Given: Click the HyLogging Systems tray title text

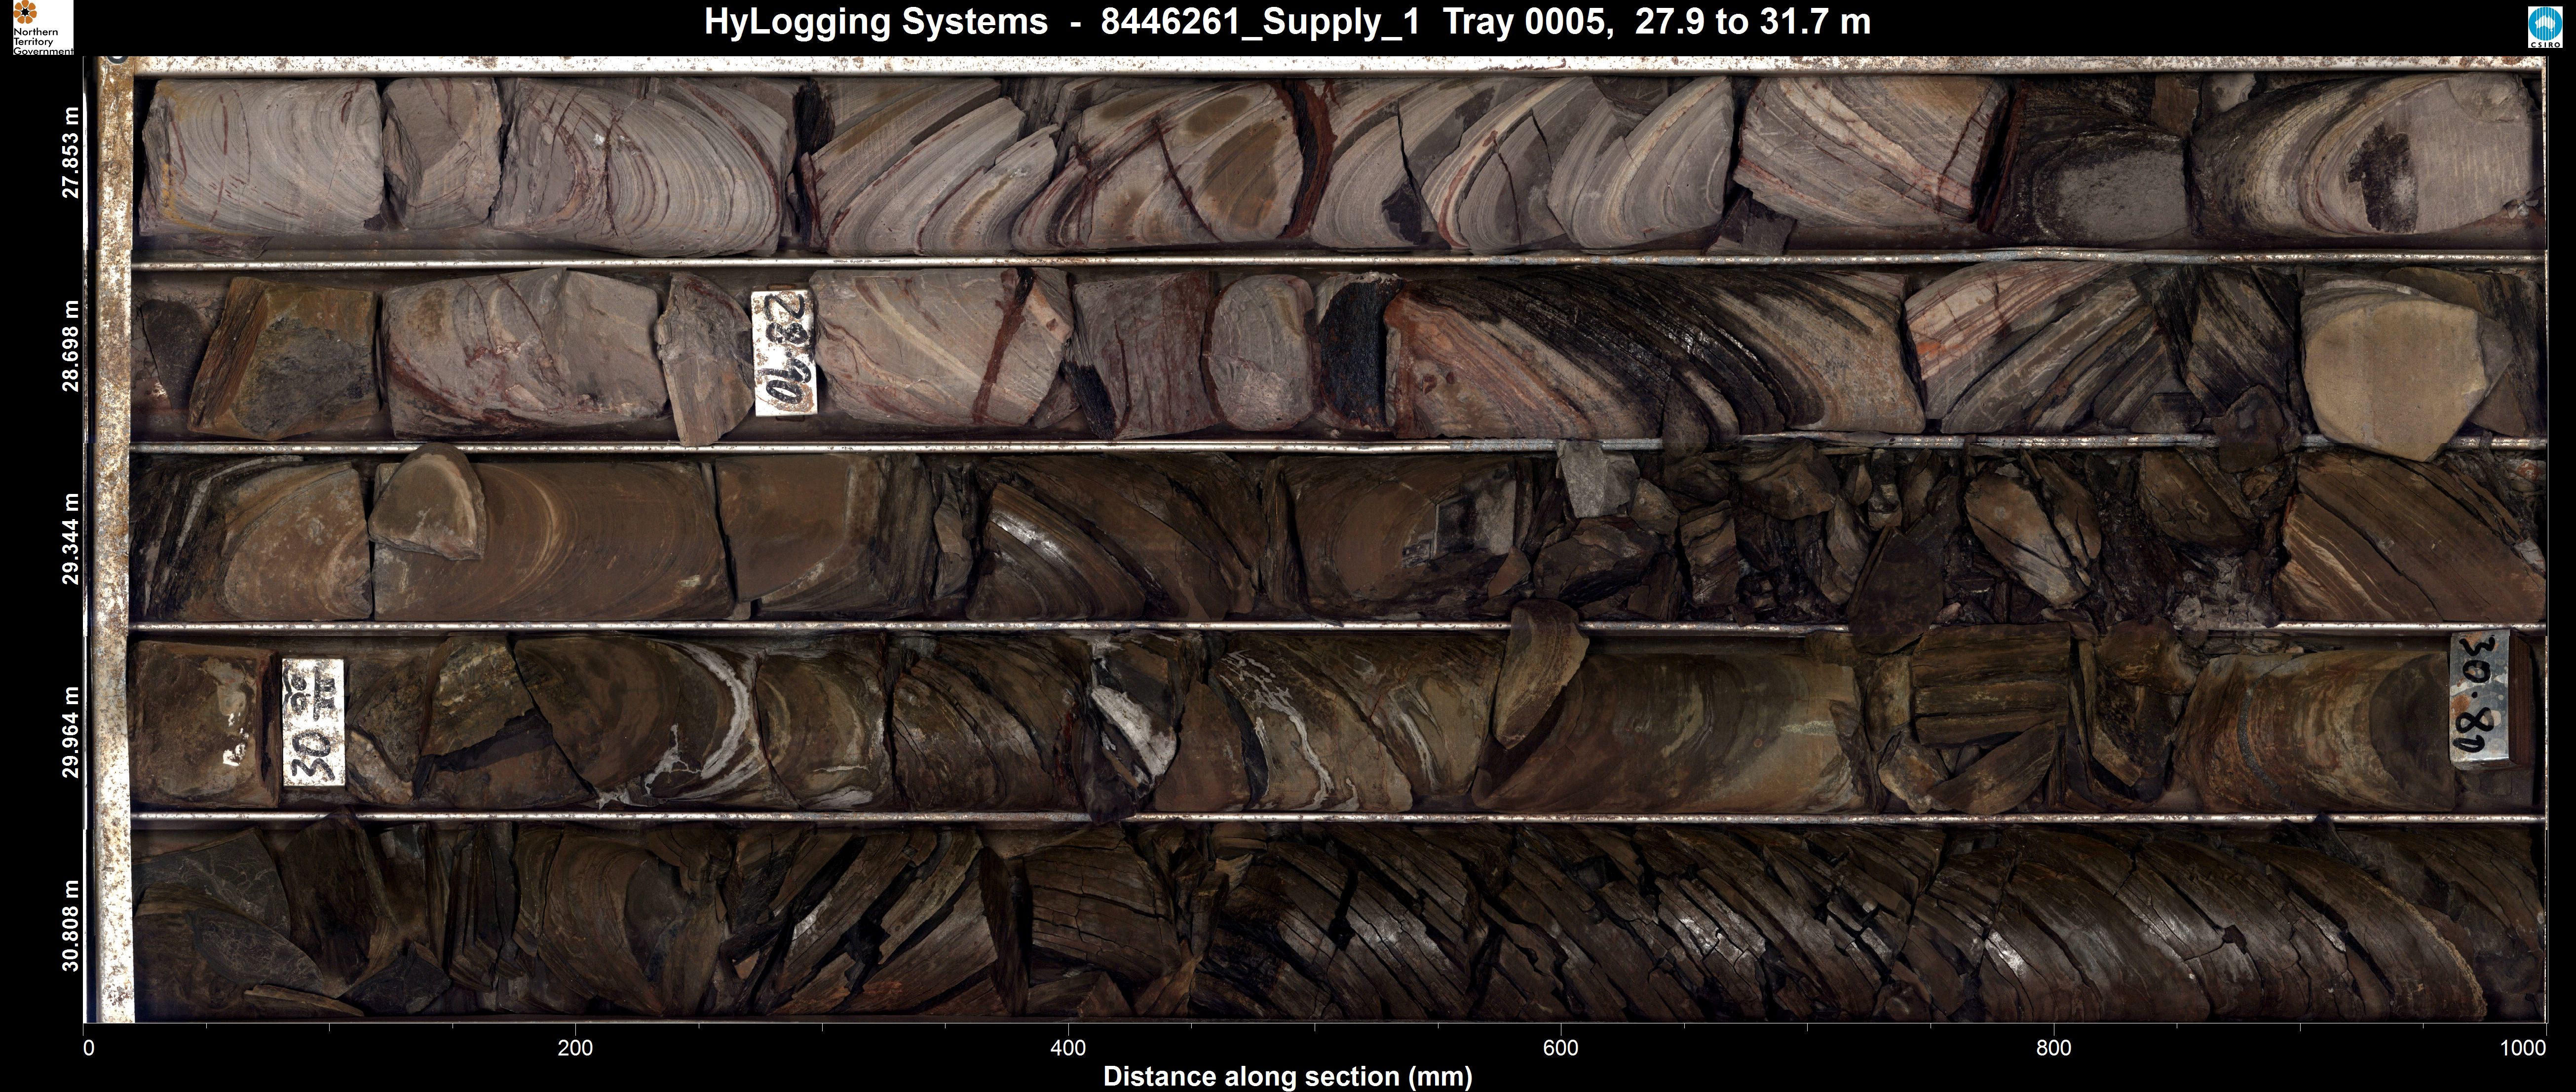Looking at the screenshot, I should pyautogui.click(x=1287, y=22).
